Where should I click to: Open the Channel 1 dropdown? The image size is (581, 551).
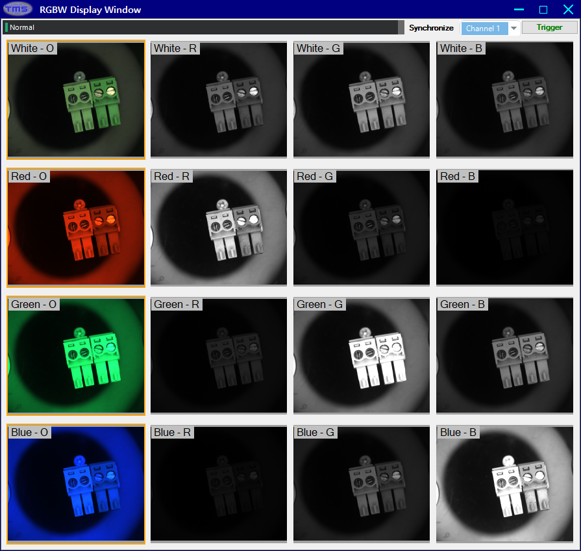[486, 27]
